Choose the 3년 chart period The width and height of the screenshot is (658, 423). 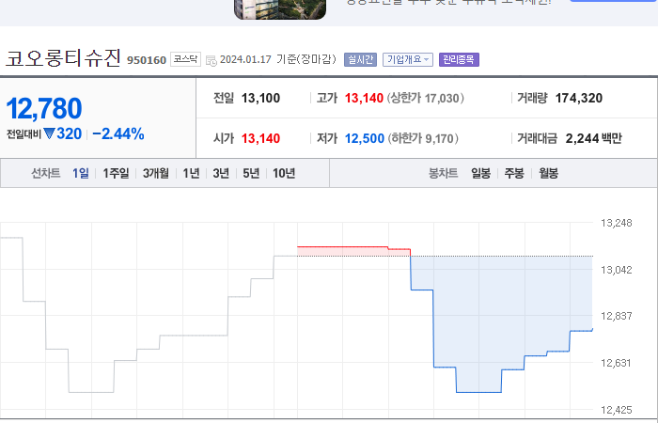click(x=221, y=173)
